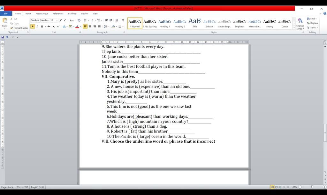Switch to the Insert tab
Viewport: 327px width, 195px height.
point(28,13)
